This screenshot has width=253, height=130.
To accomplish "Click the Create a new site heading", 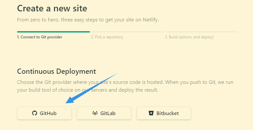I will tap(52, 8).
